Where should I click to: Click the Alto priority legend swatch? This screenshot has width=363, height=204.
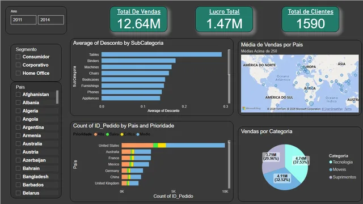pos(95,134)
